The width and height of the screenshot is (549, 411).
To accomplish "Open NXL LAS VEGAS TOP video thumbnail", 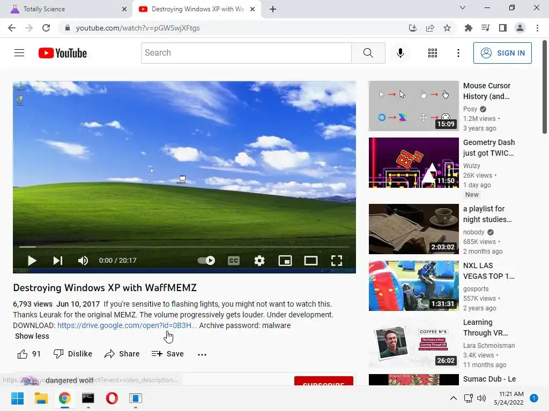I will [413, 286].
